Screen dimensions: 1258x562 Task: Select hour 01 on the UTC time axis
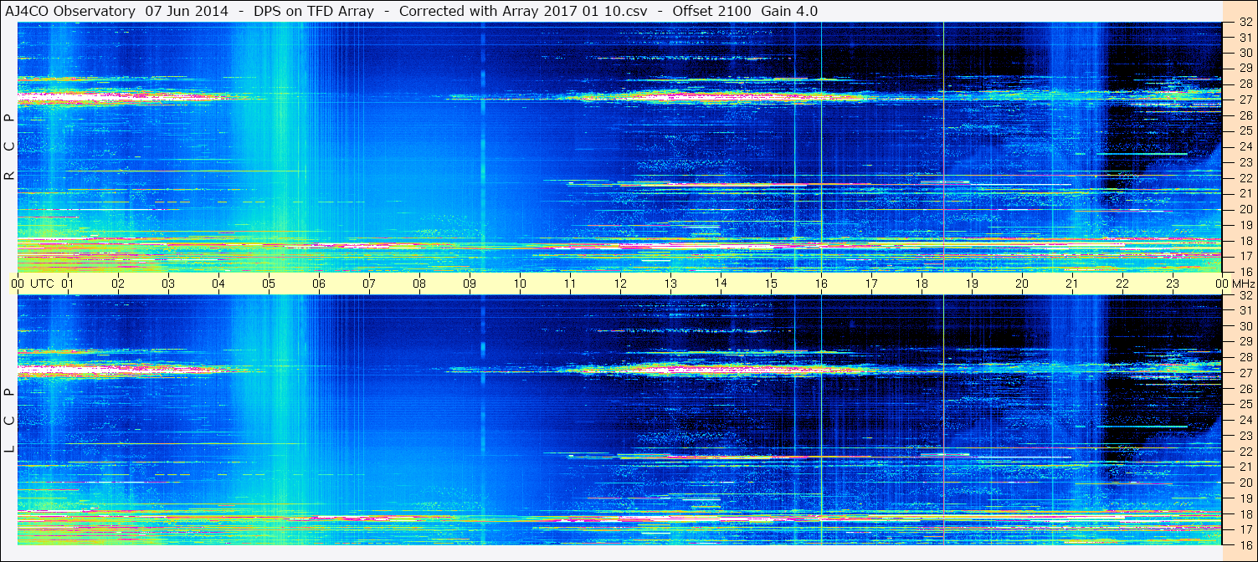click(x=68, y=284)
